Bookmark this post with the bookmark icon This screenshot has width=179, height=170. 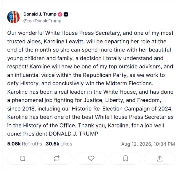point(125,158)
